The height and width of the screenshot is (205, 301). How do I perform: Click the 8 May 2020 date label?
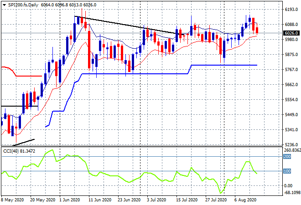pos(12,200)
